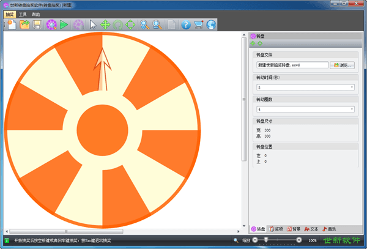This screenshot has width=367, height=249.
Task: Click the purple wheel settings toolbar icon
Action: point(51,24)
